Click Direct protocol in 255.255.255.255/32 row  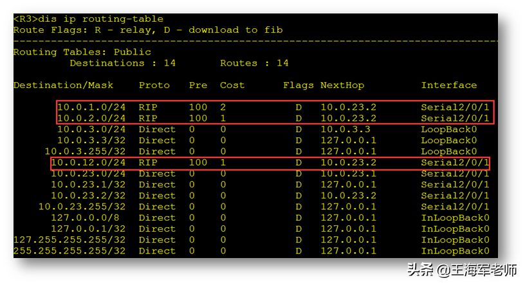pyautogui.click(x=157, y=250)
